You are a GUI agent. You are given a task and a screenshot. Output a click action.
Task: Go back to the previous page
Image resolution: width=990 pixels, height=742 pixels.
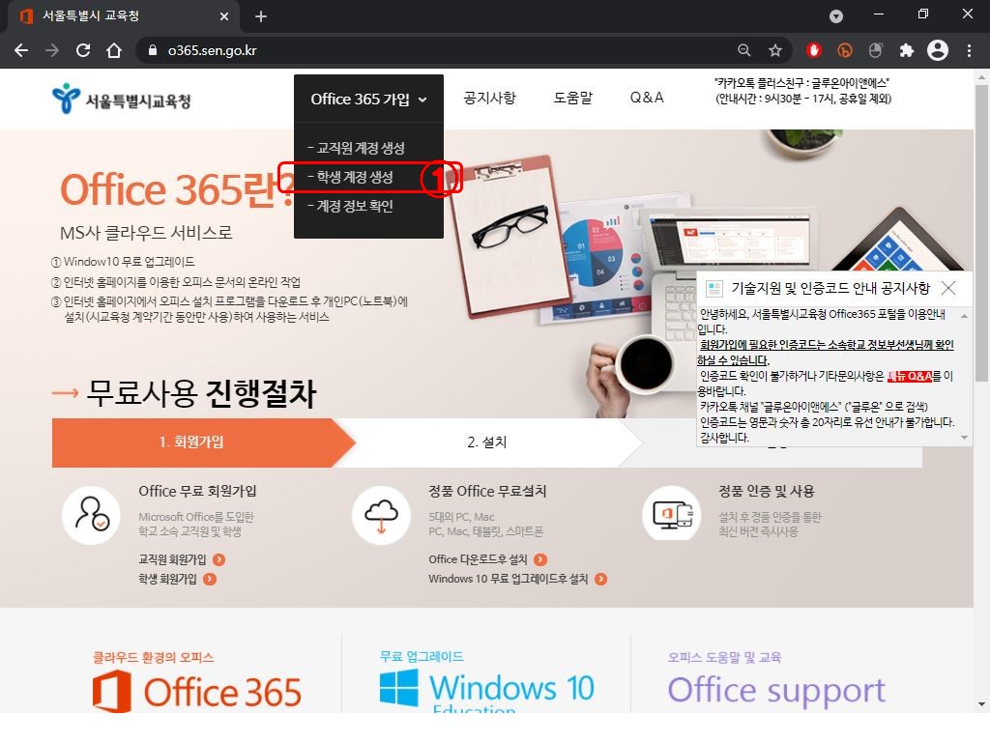pos(21,50)
